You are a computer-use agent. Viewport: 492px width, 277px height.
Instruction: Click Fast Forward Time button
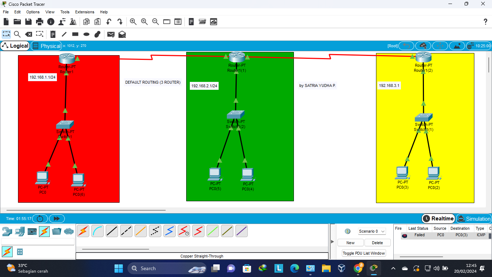(x=57, y=219)
